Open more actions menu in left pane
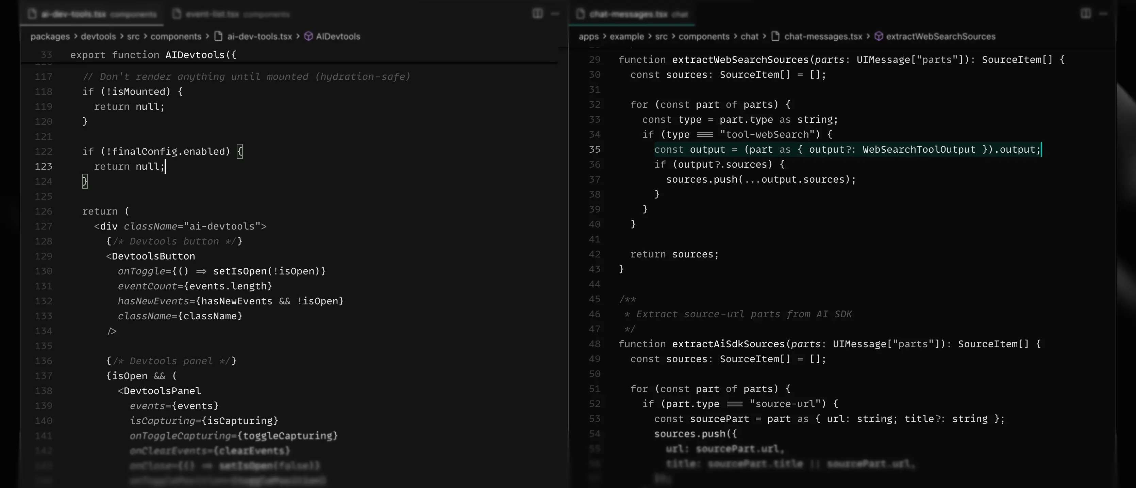This screenshot has height=488, width=1136. (x=555, y=14)
